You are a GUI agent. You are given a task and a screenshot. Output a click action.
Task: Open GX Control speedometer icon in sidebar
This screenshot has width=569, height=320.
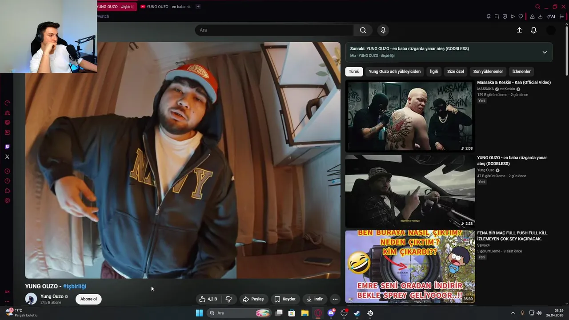7,103
